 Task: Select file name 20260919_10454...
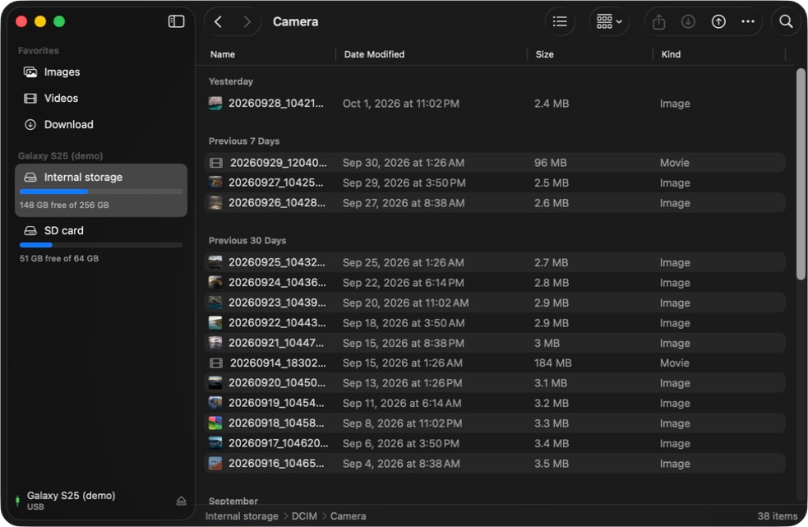pyautogui.click(x=276, y=403)
